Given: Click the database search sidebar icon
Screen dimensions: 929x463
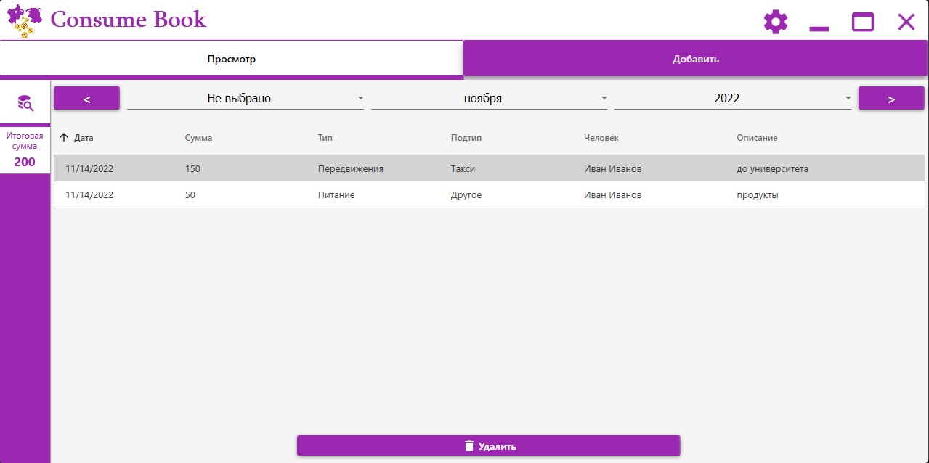Looking at the screenshot, I should 25,103.
